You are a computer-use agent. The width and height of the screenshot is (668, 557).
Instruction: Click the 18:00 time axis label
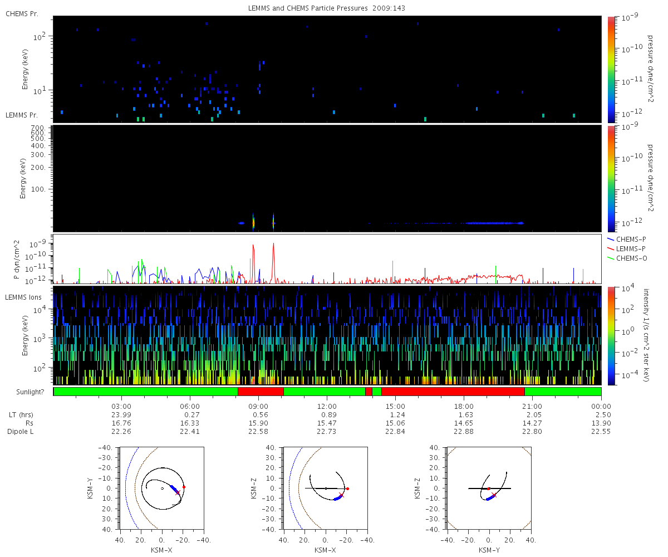464,406
